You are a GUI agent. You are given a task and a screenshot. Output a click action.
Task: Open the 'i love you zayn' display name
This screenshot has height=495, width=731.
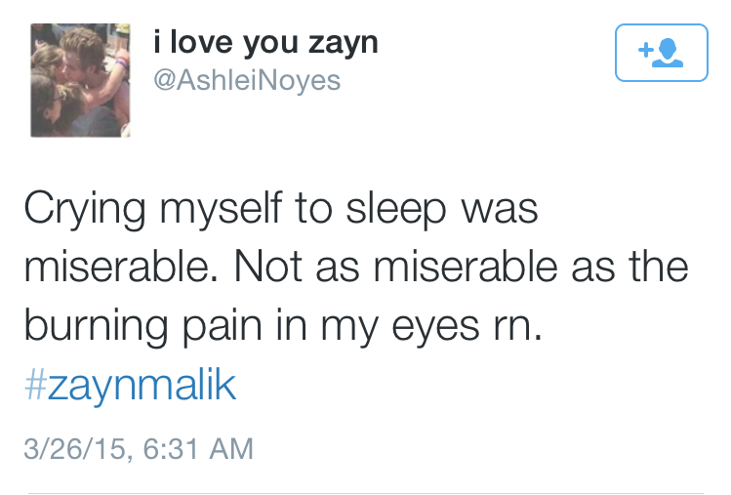[x=265, y=43]
